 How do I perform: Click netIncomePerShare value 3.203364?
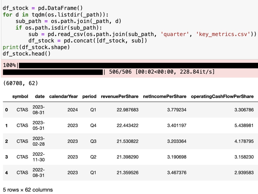pos(177,141)
